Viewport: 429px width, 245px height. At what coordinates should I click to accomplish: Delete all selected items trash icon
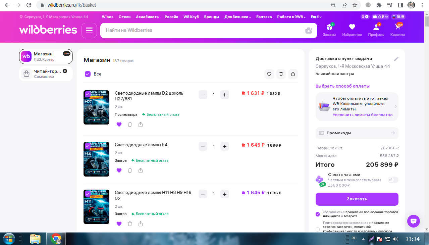click(x=281, y=74)
